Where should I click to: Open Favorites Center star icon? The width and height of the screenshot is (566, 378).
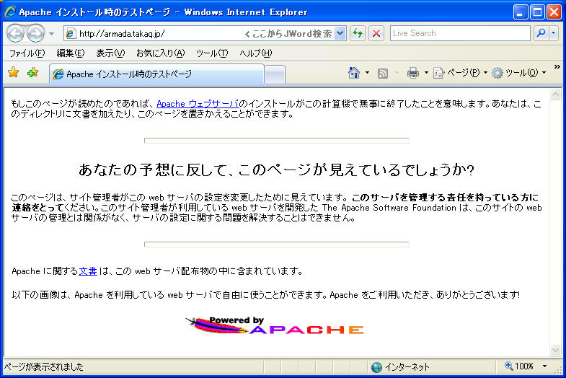pyautogui.click(x=14, y=73)
